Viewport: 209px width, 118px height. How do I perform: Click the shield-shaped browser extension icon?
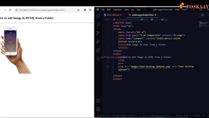tap(90, 10)
